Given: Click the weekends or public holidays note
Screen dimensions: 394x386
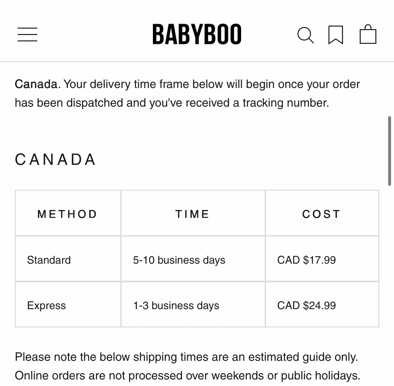Looking at the screenshot, I should (188, 376).
